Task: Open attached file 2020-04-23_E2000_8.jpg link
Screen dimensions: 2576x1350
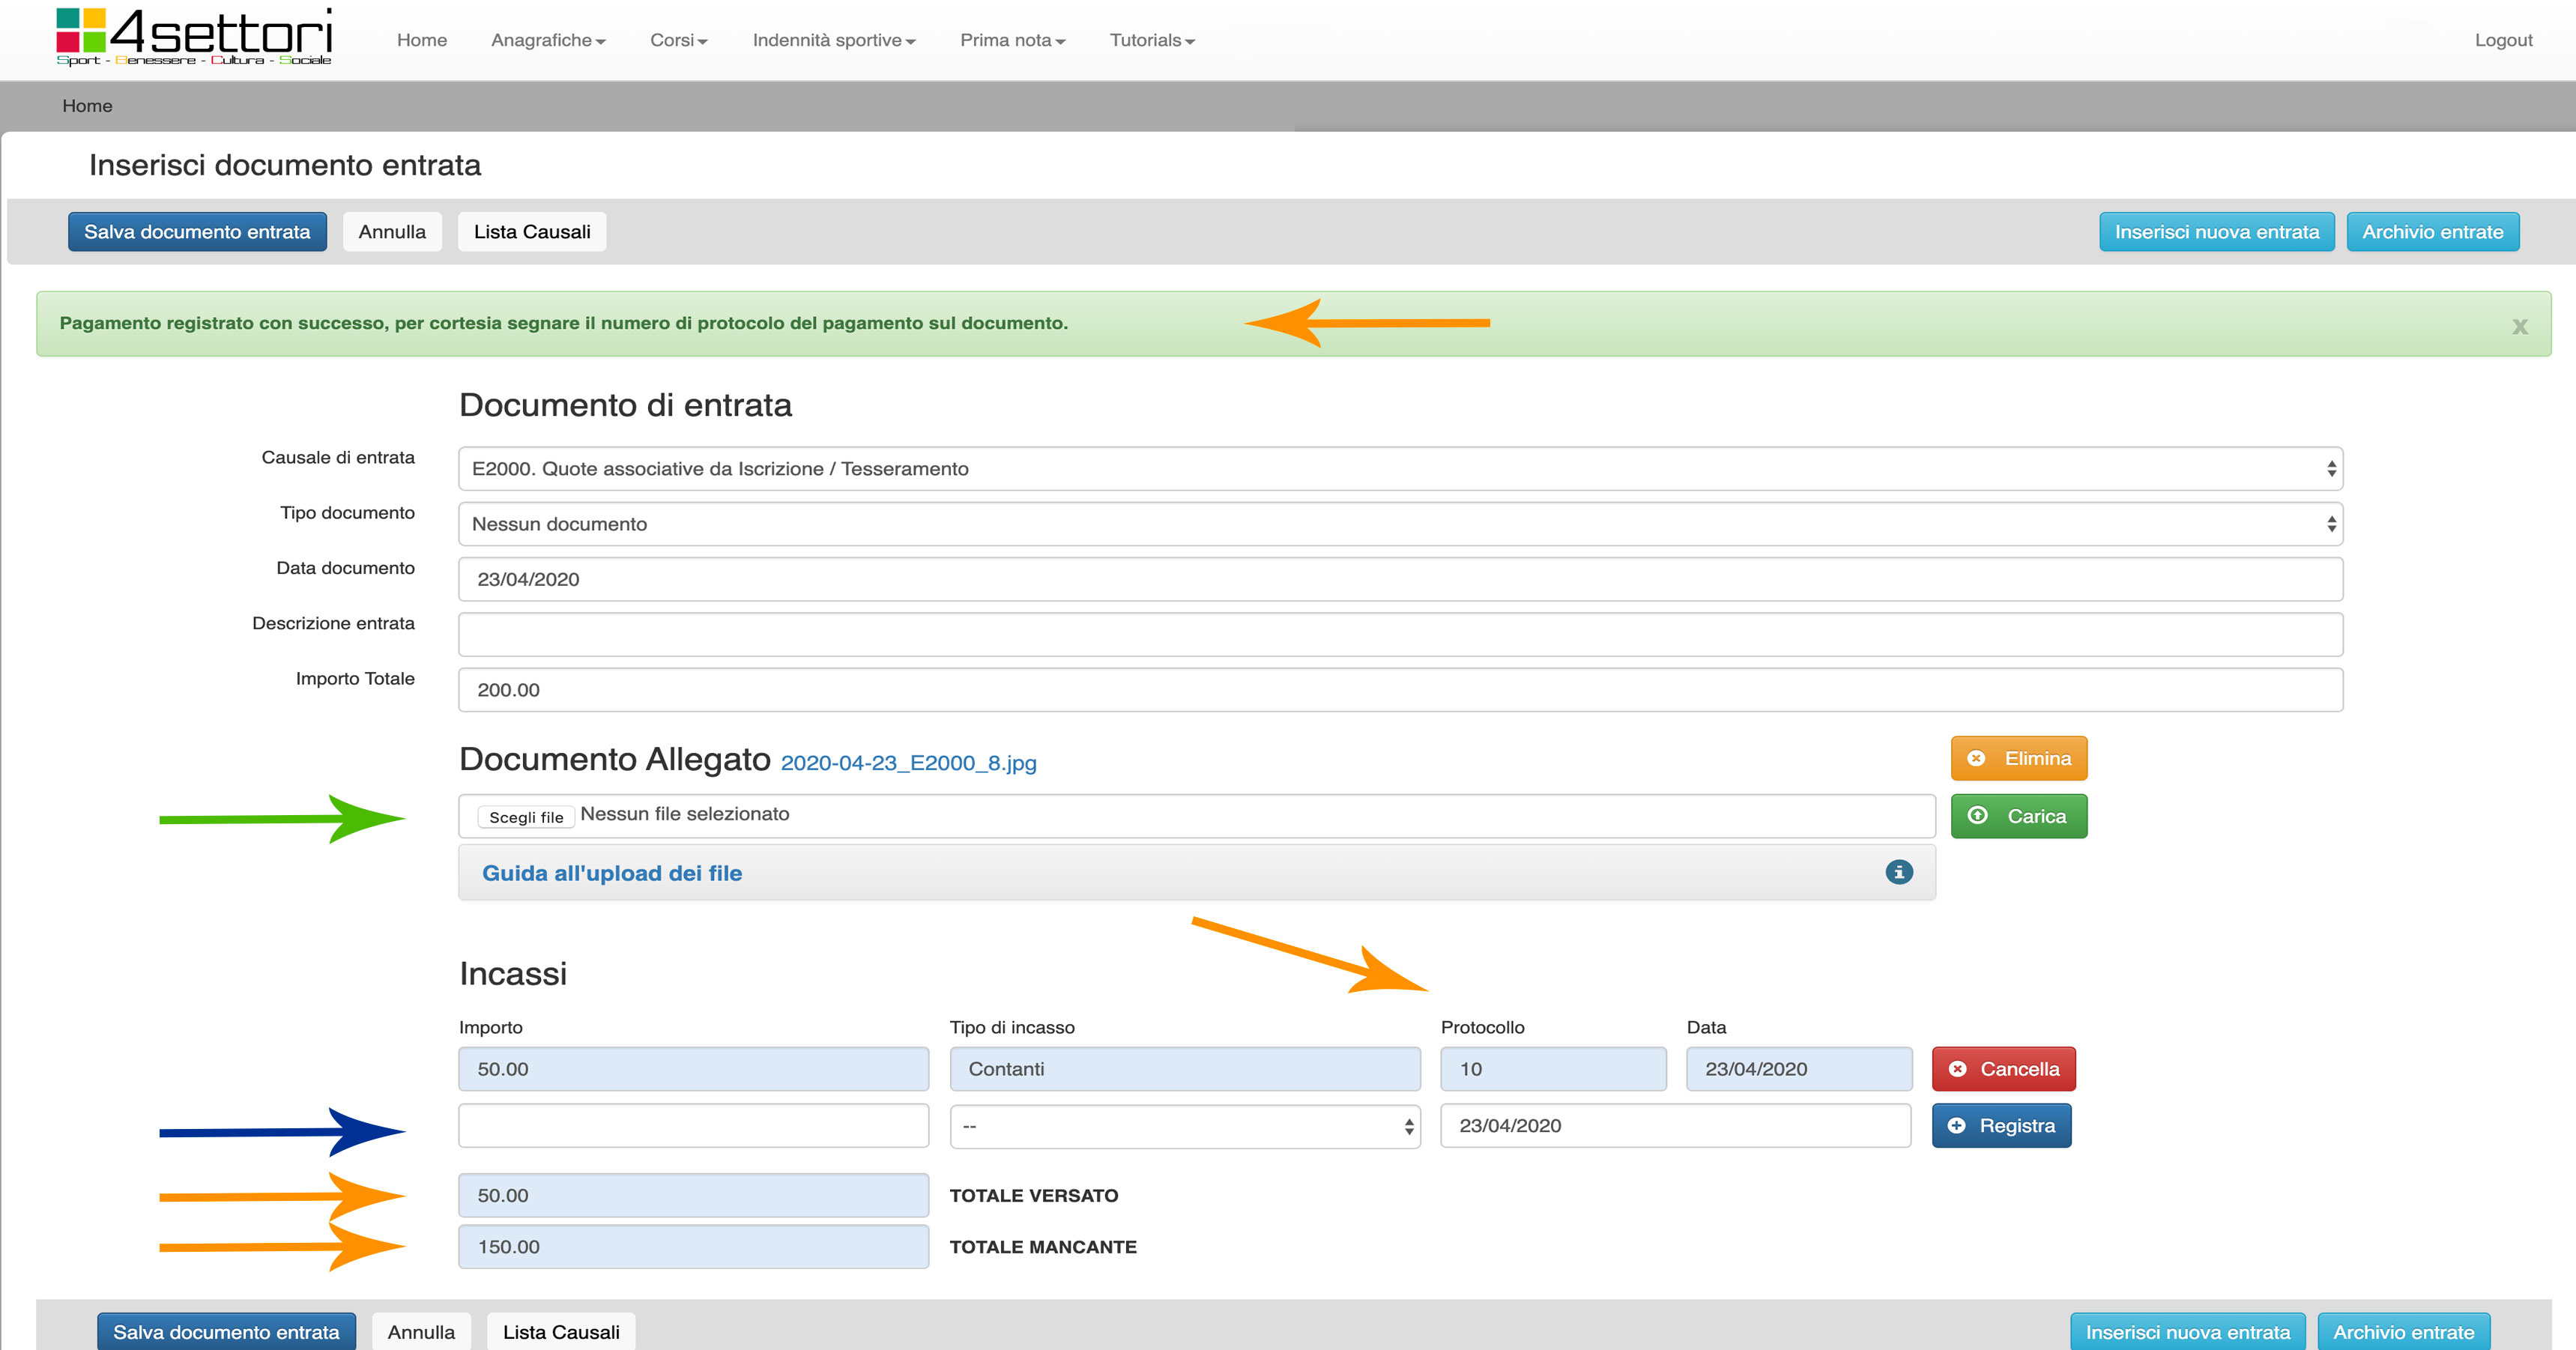Action: coord(907,763)
